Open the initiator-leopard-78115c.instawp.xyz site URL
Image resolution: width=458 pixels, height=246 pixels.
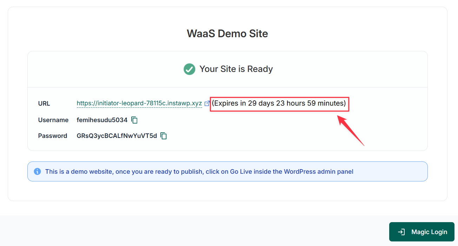(x=139, y=103)
